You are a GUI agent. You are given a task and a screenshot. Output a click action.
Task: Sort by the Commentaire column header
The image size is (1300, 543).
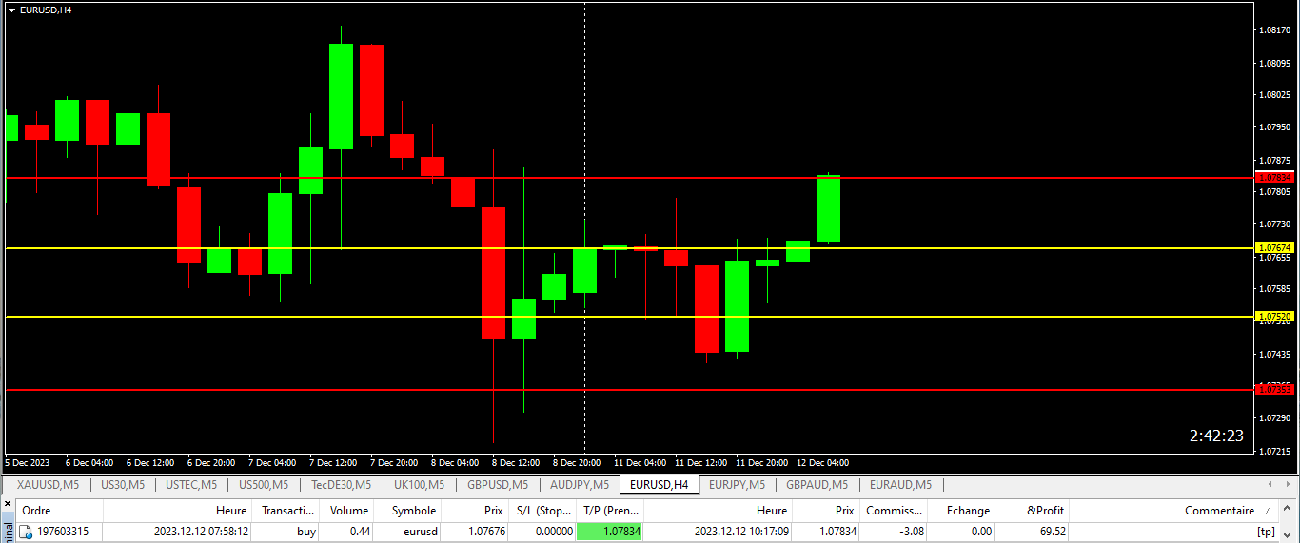[x=1174, y=511]
